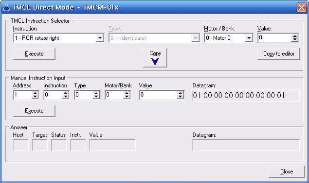Decrement the Motor/Bank spinner

[x=127, y=97]
